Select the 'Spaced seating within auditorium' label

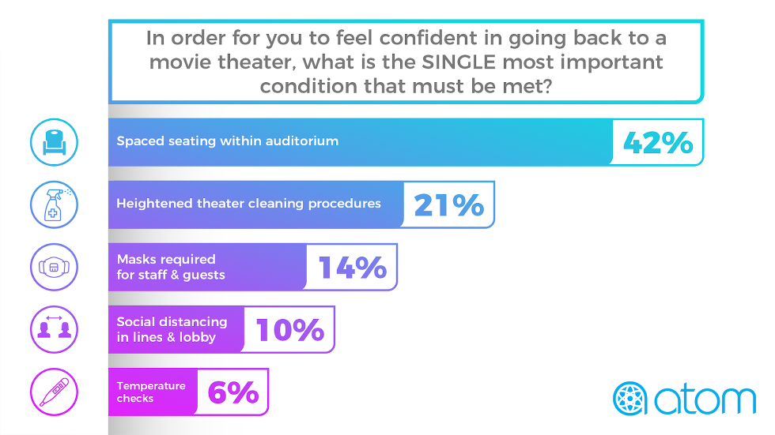pyautogui.click(x=228, y=141)
